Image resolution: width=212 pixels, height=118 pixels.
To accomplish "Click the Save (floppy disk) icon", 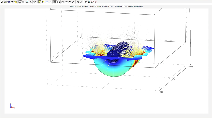I will point(2,2).
